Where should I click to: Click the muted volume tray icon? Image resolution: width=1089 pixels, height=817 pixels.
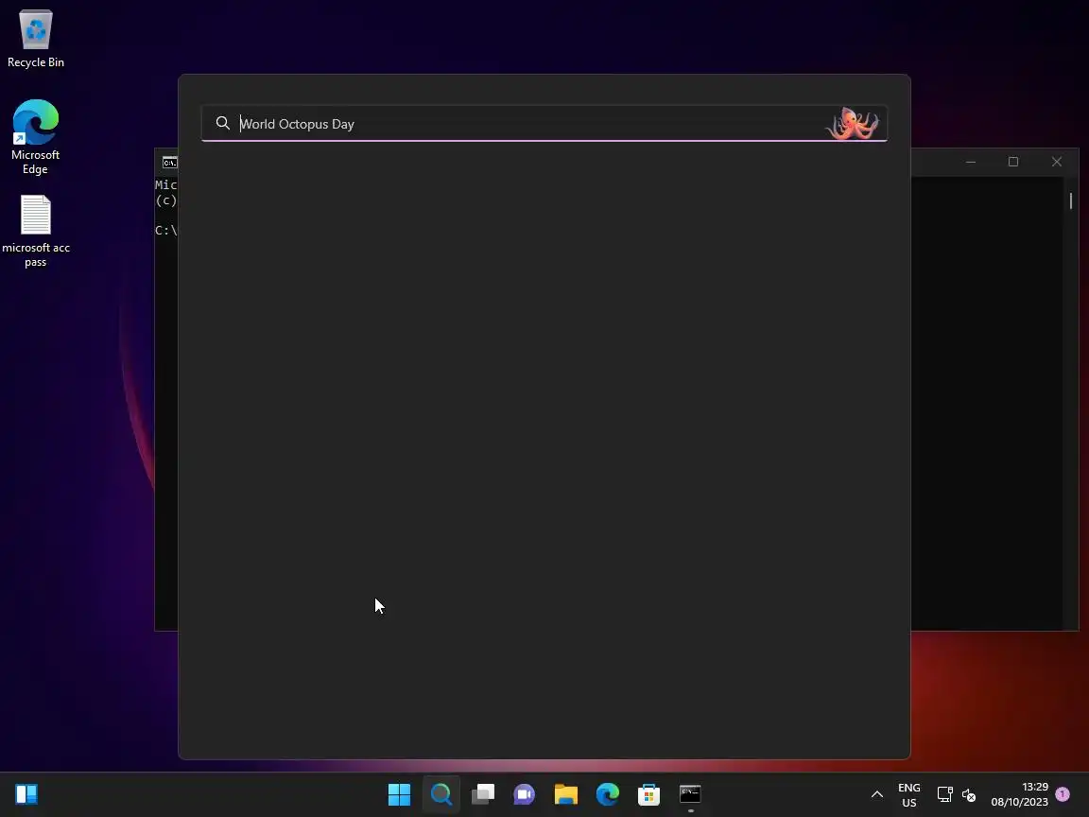click(969, 794)
